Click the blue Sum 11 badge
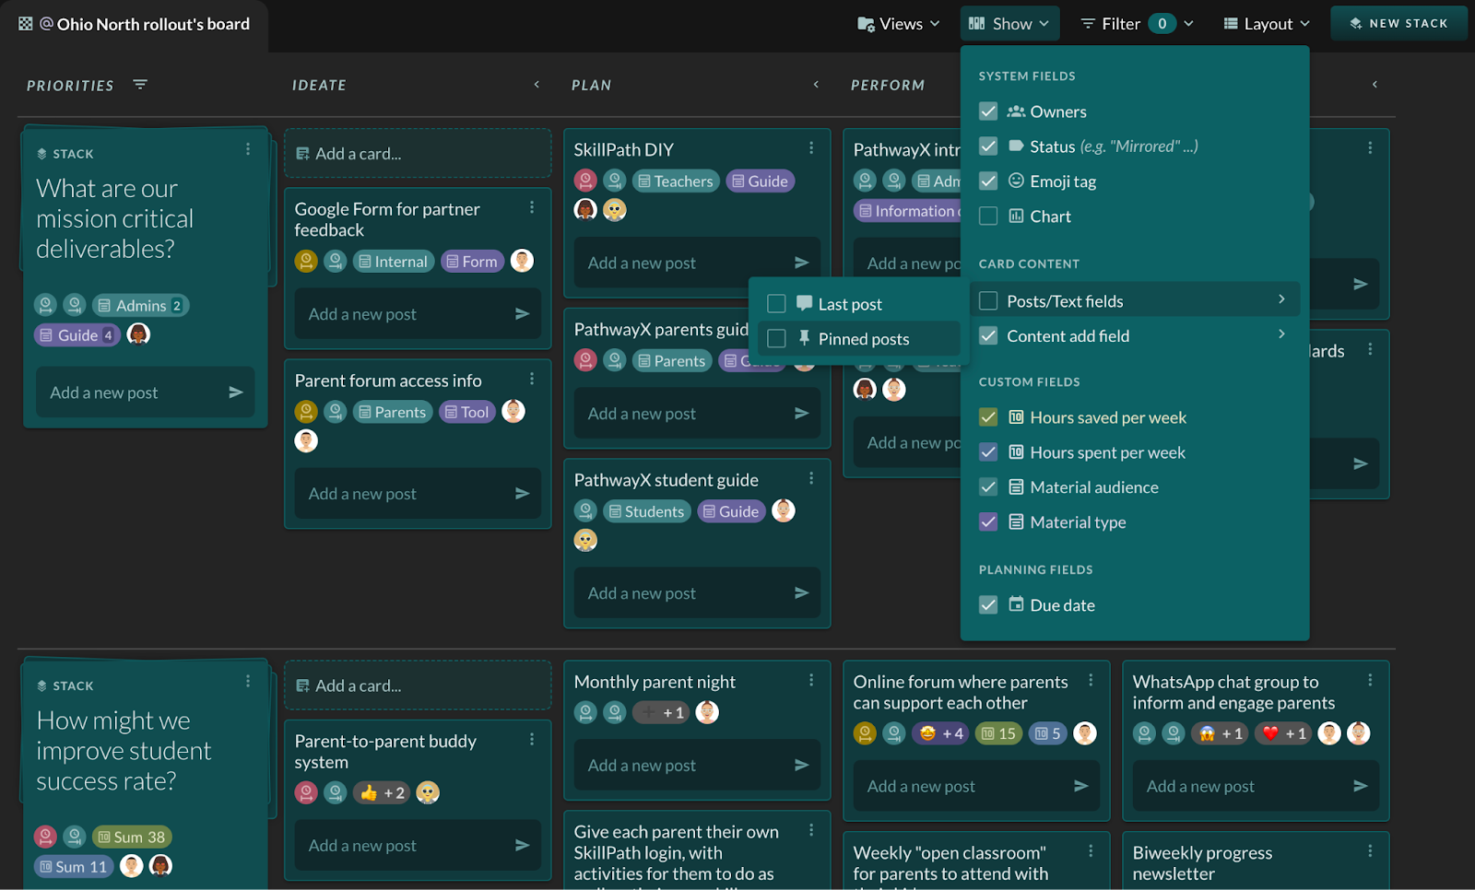 [x=74, y=866]
